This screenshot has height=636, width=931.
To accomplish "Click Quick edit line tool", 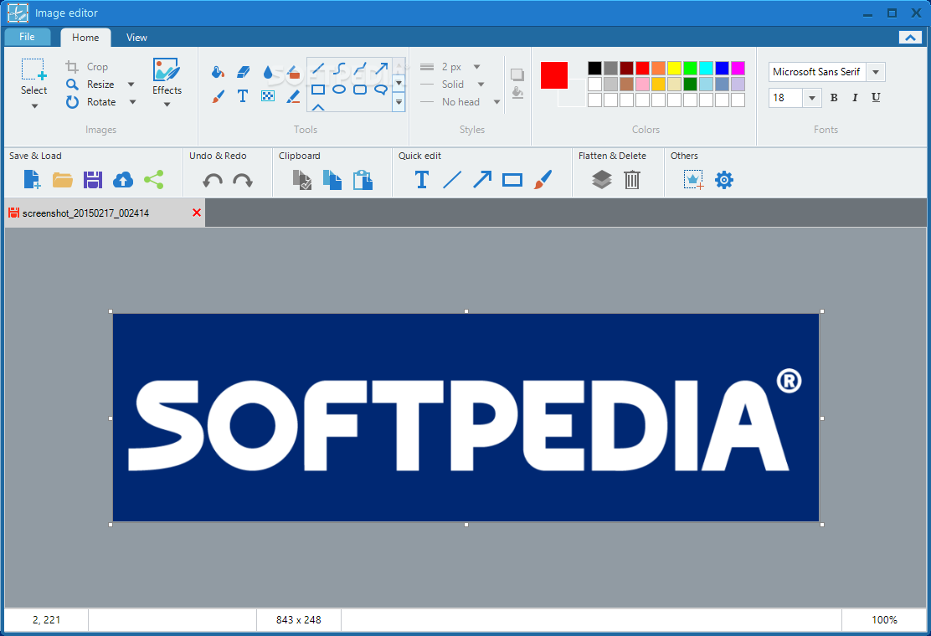I will click(452, 179).
